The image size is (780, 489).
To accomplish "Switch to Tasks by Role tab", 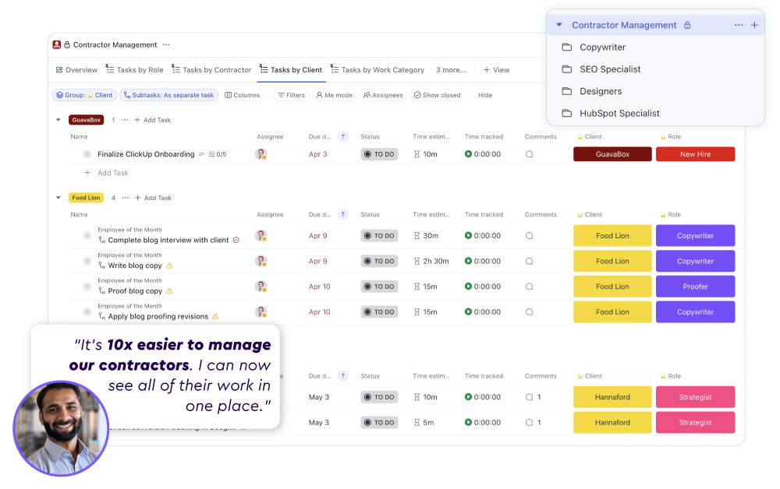I will [x=134, y=70].
